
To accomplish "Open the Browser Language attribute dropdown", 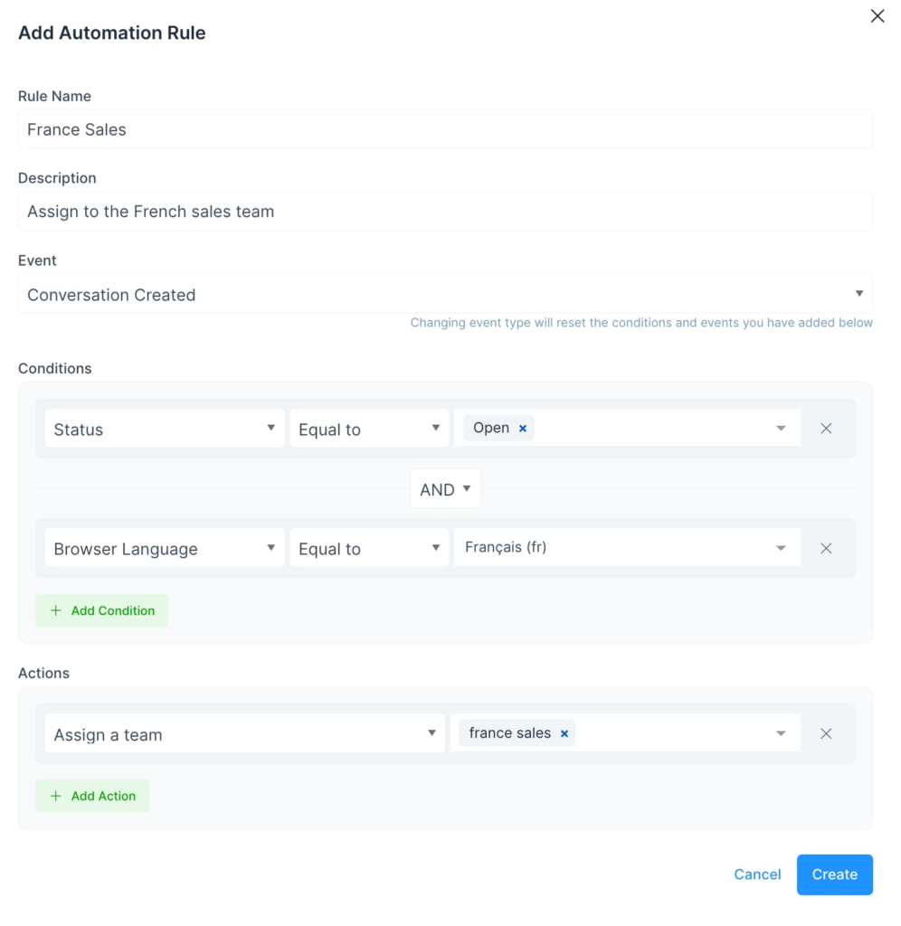I will coord(165,548).
